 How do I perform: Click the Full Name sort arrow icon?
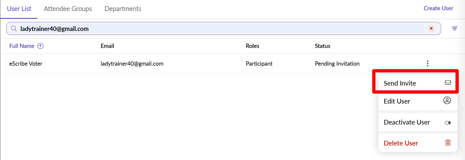40,46
